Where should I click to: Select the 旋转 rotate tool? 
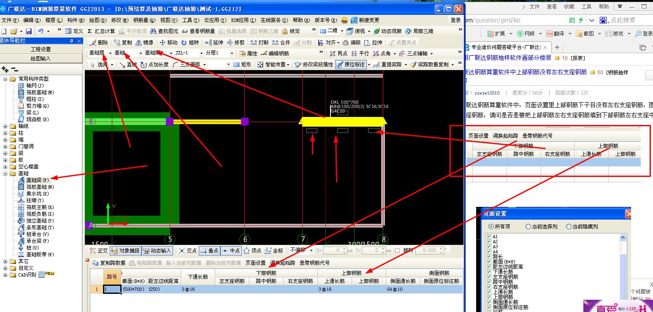190,43
